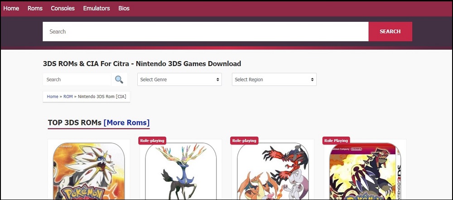Viewport: 453px width, 200px height.
Task: Open the Bios menu item
Action: 124,8
